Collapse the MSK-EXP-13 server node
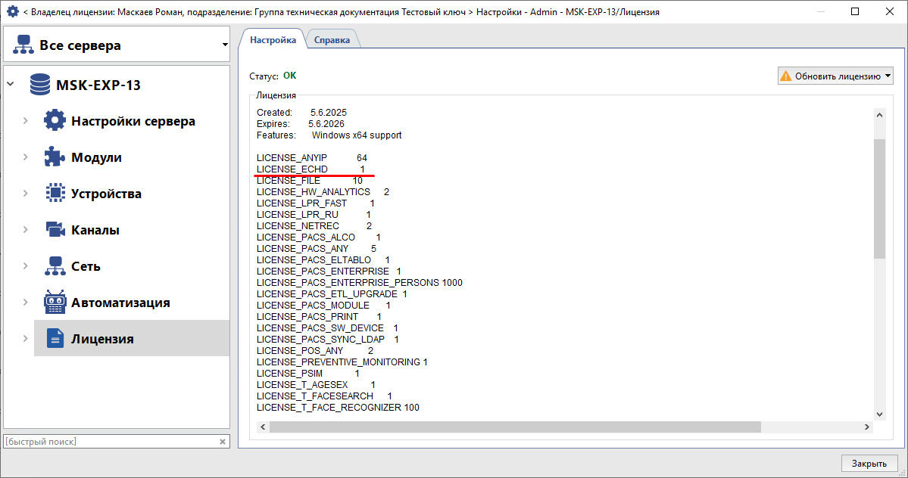Image resolution: width=908 pixels, height=478 pixels. pos(11,85)
